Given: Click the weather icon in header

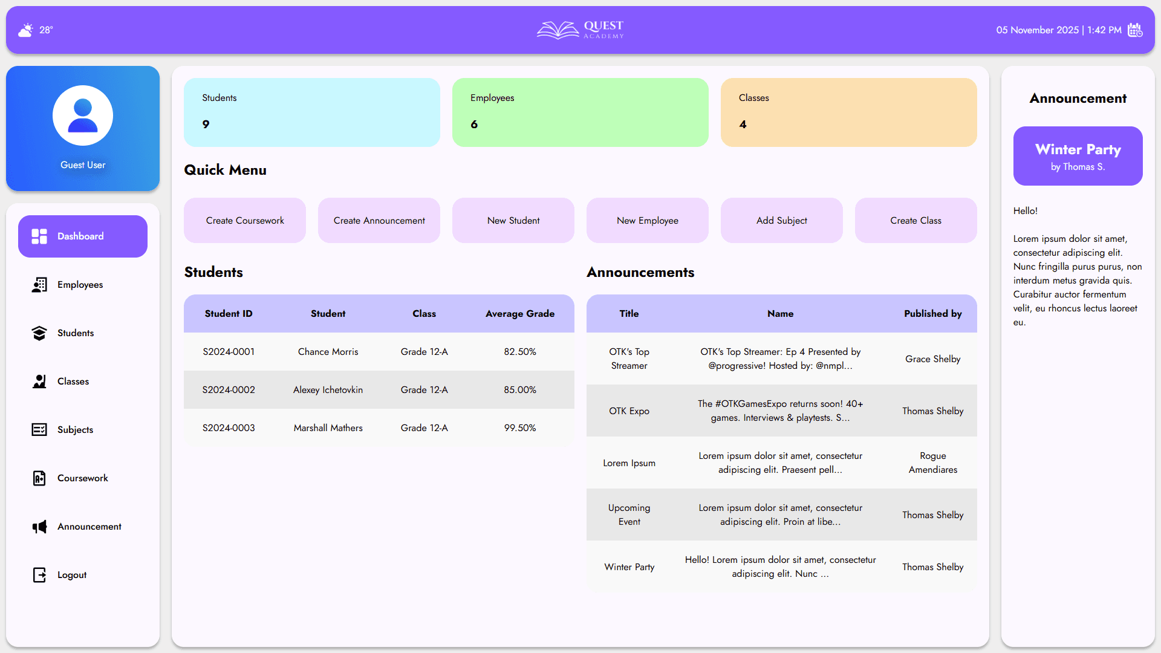Looking at the screenshot, I should point(26,30).
